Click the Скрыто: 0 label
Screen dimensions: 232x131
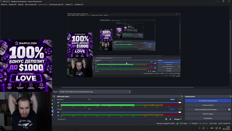coord(61,119)
